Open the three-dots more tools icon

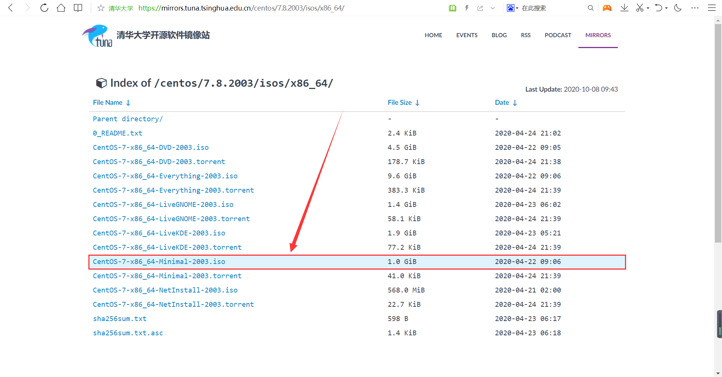pyautogui.click(x=695, y=8)
